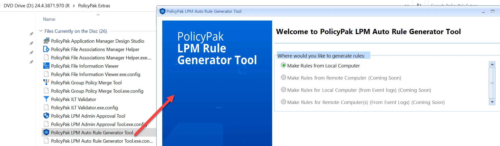Select PolicyPak LPM Admin Approval Tool shield icon

pyautogui.click(x=46, y=116)
